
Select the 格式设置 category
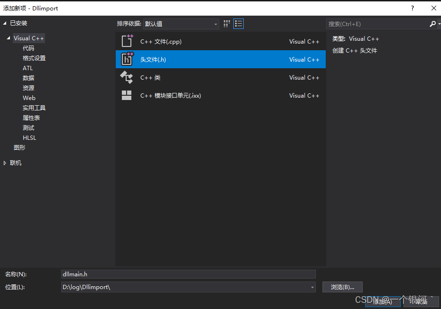(x=34, y=58)
